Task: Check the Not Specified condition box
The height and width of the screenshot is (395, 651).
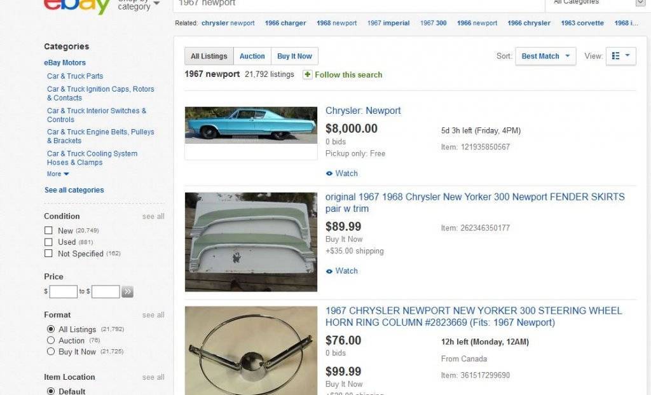Action: [x=48, y=254]
